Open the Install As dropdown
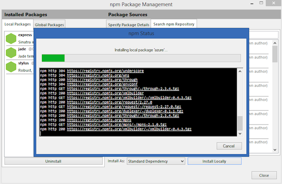The image size is (282, 184). (x=156, y=161)
